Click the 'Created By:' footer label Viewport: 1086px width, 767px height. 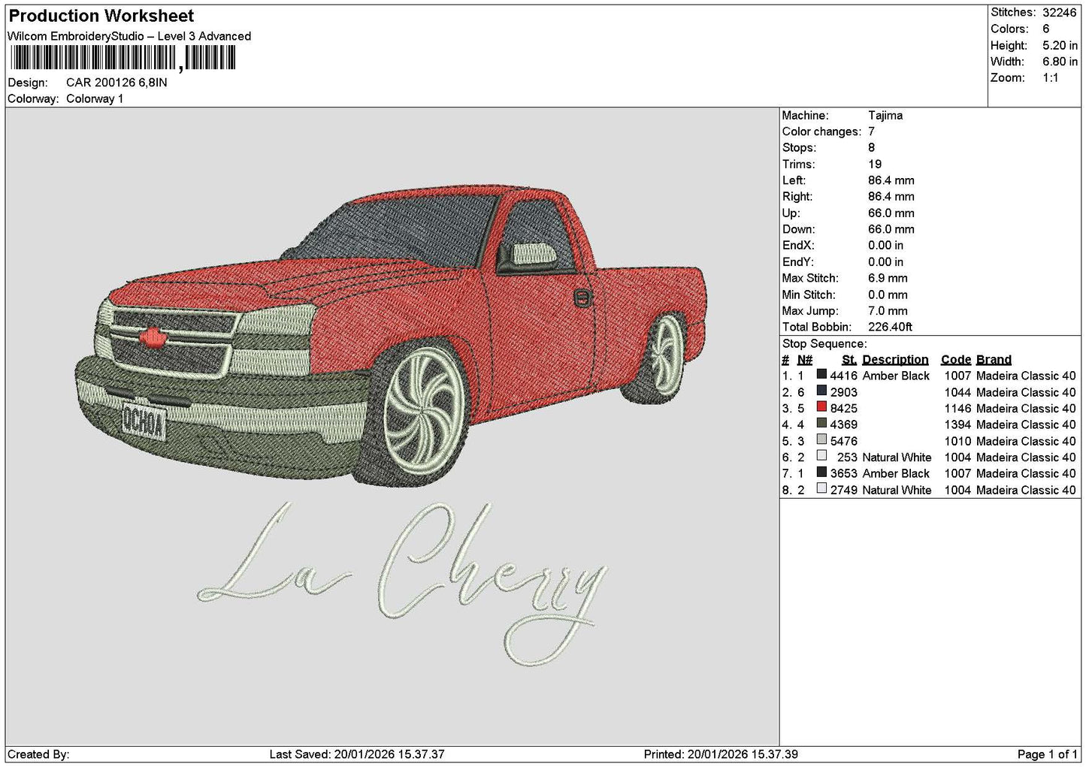click(38, 754)
